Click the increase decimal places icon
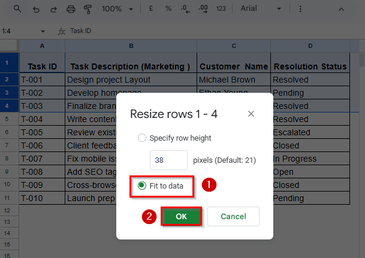 point(203,9)
